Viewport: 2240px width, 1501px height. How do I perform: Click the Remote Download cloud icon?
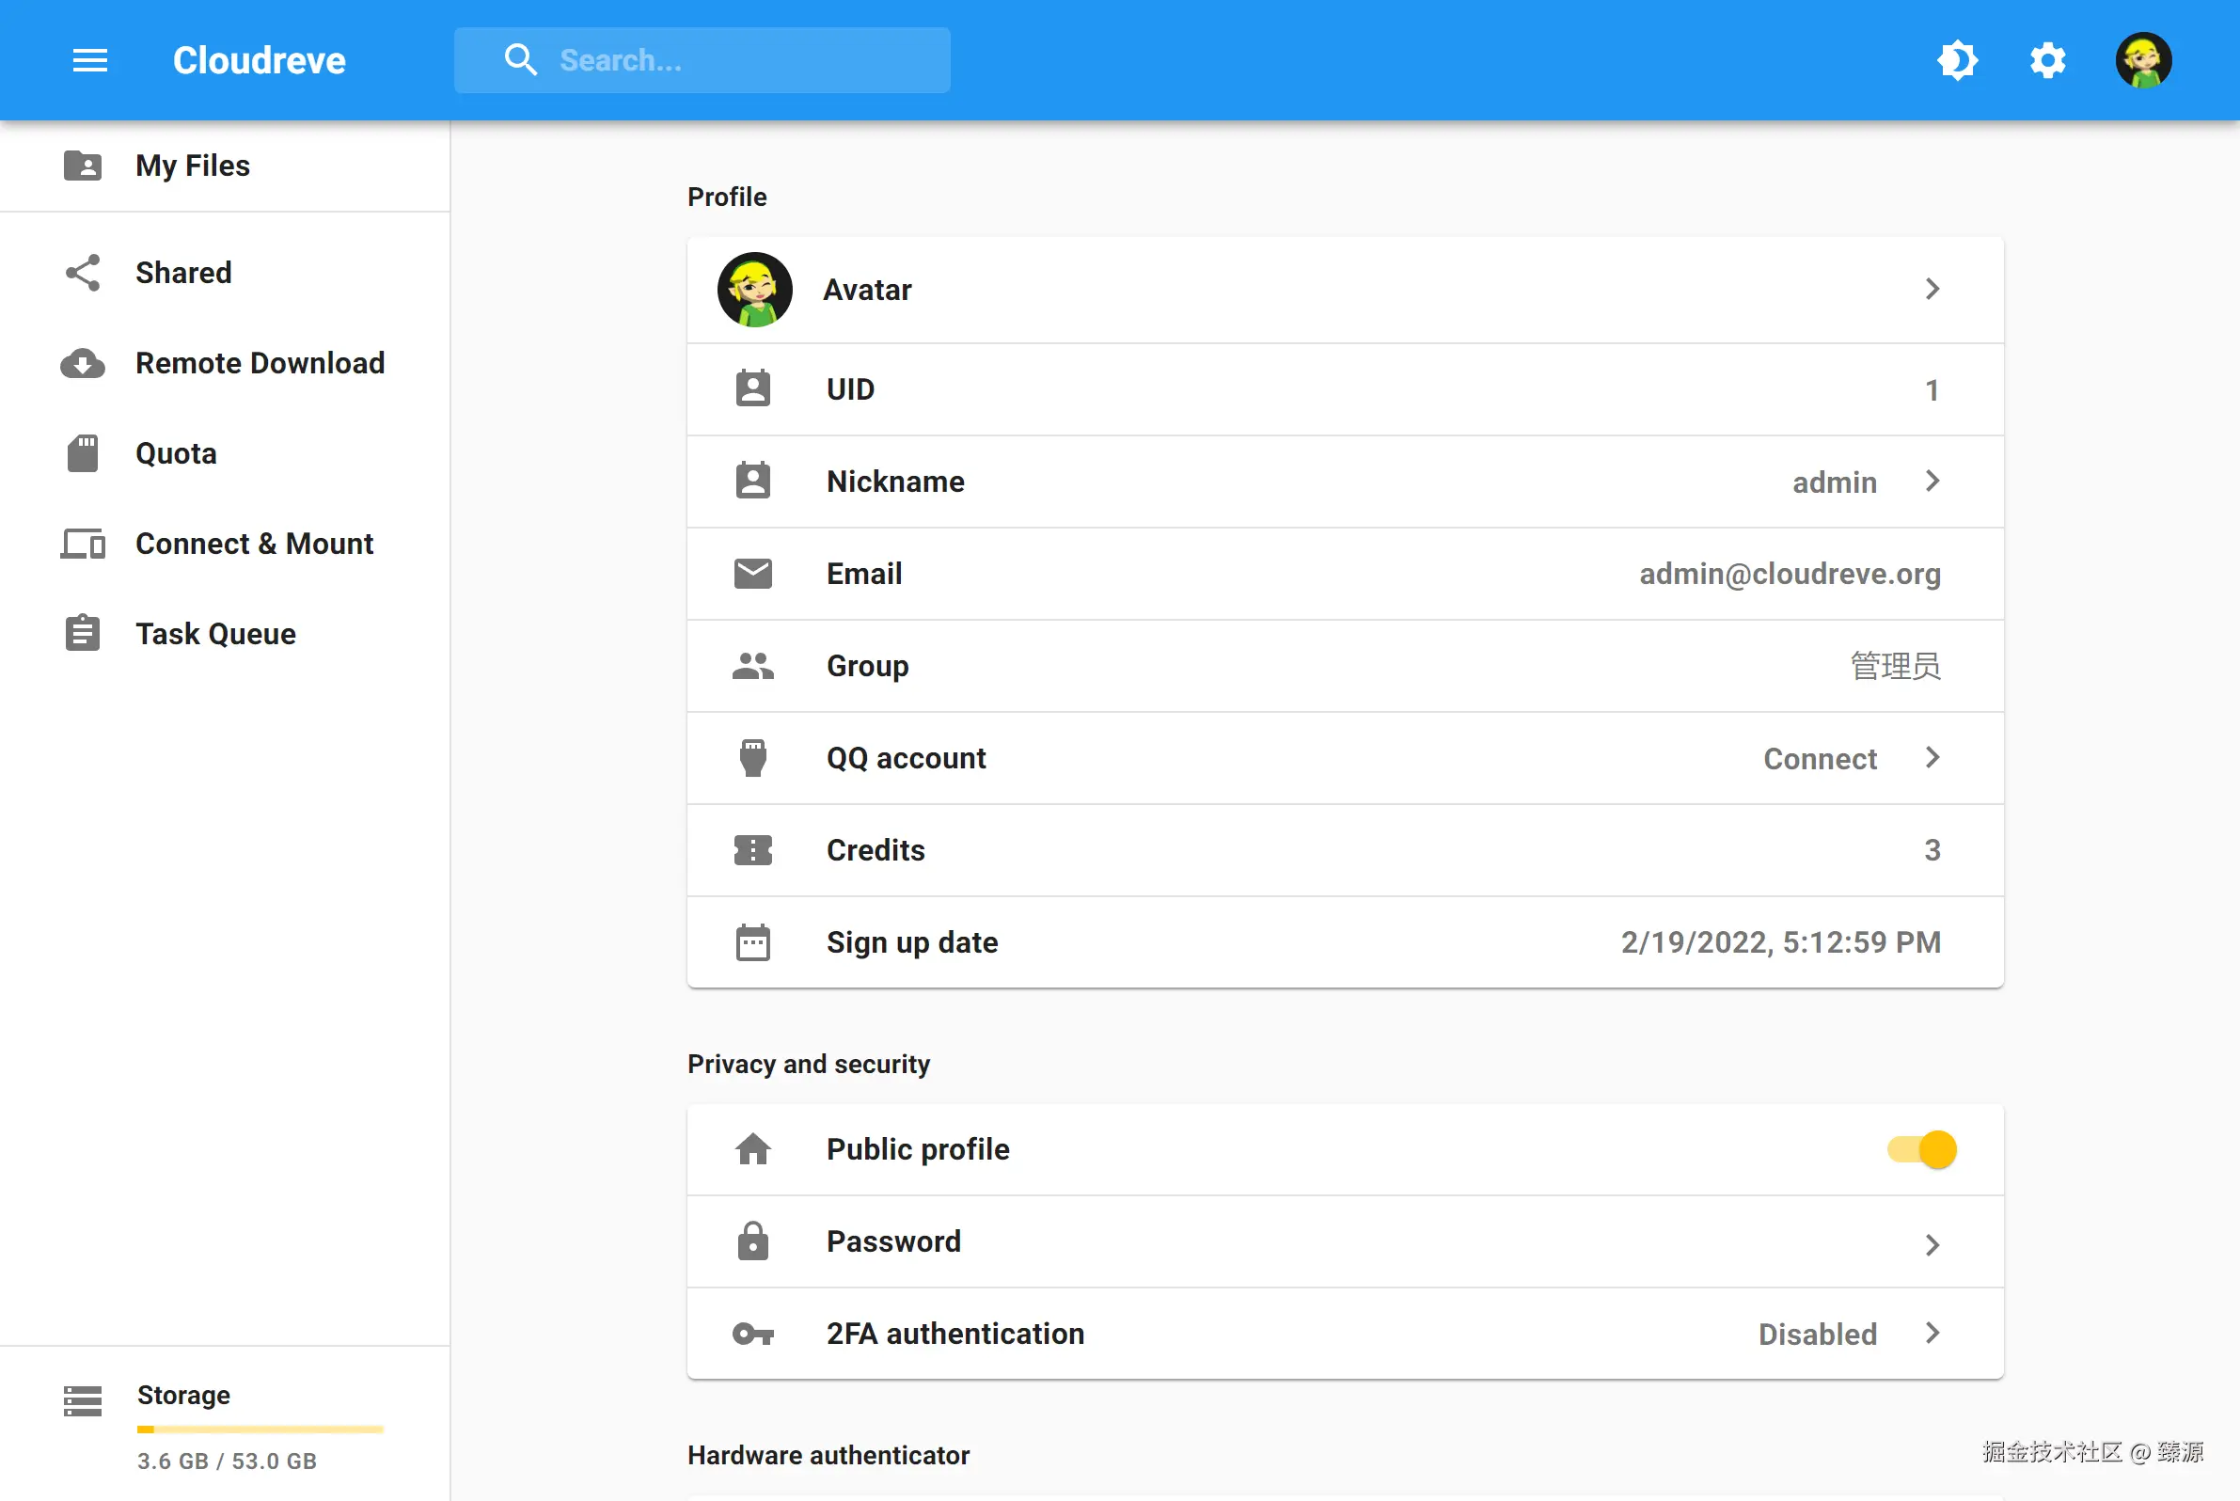(83, 363)
